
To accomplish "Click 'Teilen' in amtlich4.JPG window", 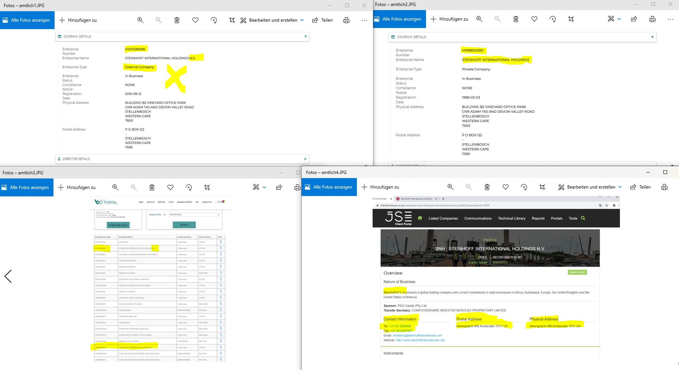I will tap(641, 187).
